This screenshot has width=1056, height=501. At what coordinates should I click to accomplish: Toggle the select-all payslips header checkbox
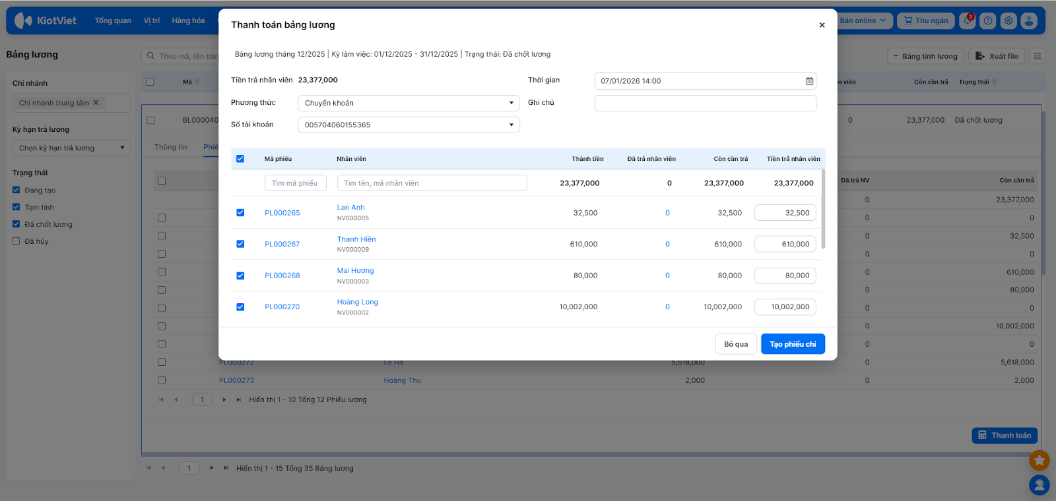pyautogui.click(x=240, y=159)
